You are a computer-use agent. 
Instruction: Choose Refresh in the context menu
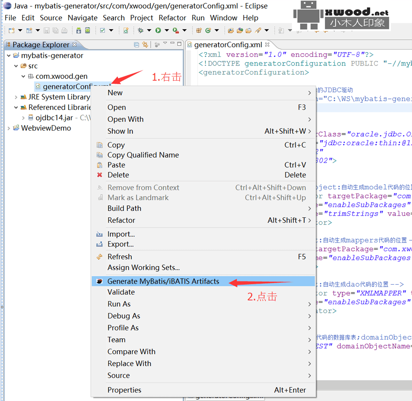(x=203, y=257)
